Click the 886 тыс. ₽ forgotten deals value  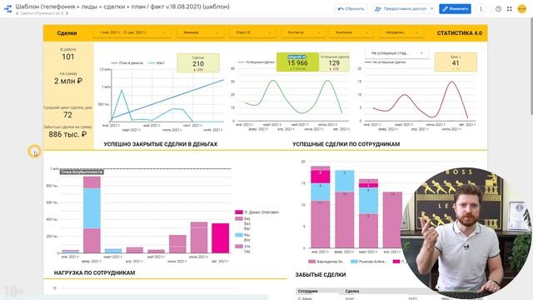(67, 134)
